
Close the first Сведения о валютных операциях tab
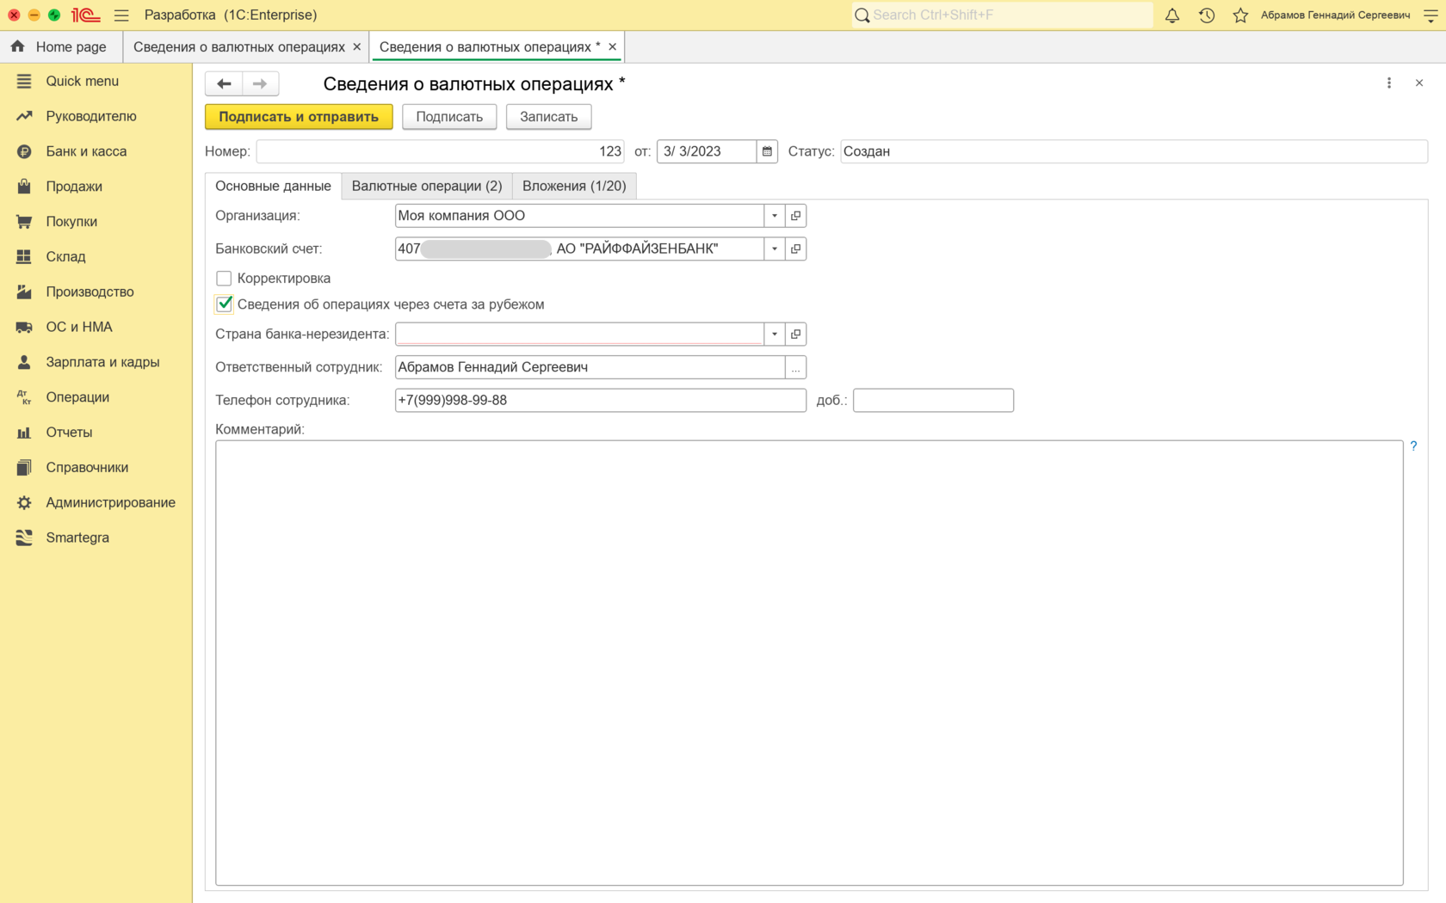(x=356, y=46)
